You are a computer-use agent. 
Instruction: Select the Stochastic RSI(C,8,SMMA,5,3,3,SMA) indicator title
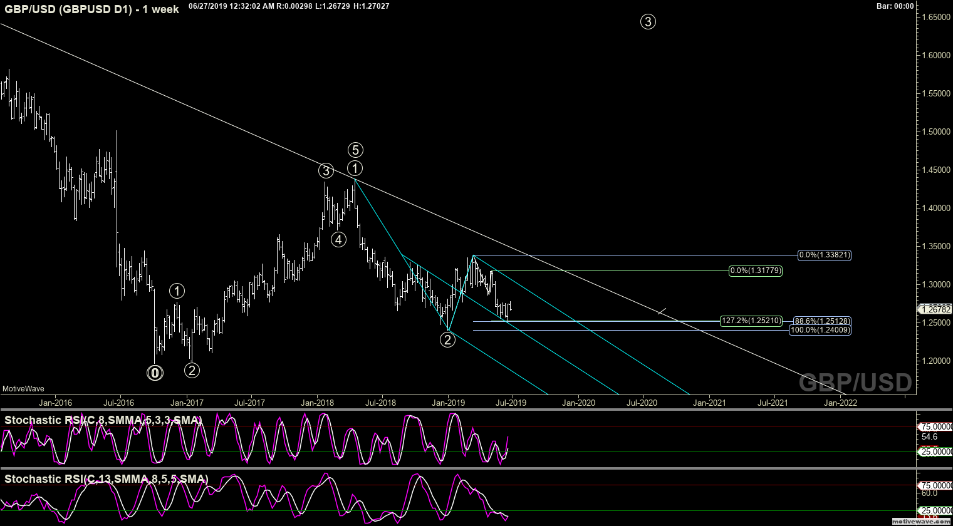103,420
